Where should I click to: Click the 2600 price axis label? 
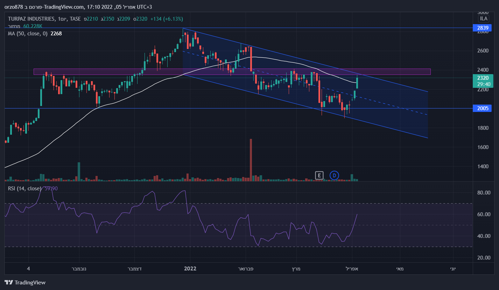(482, 51)
